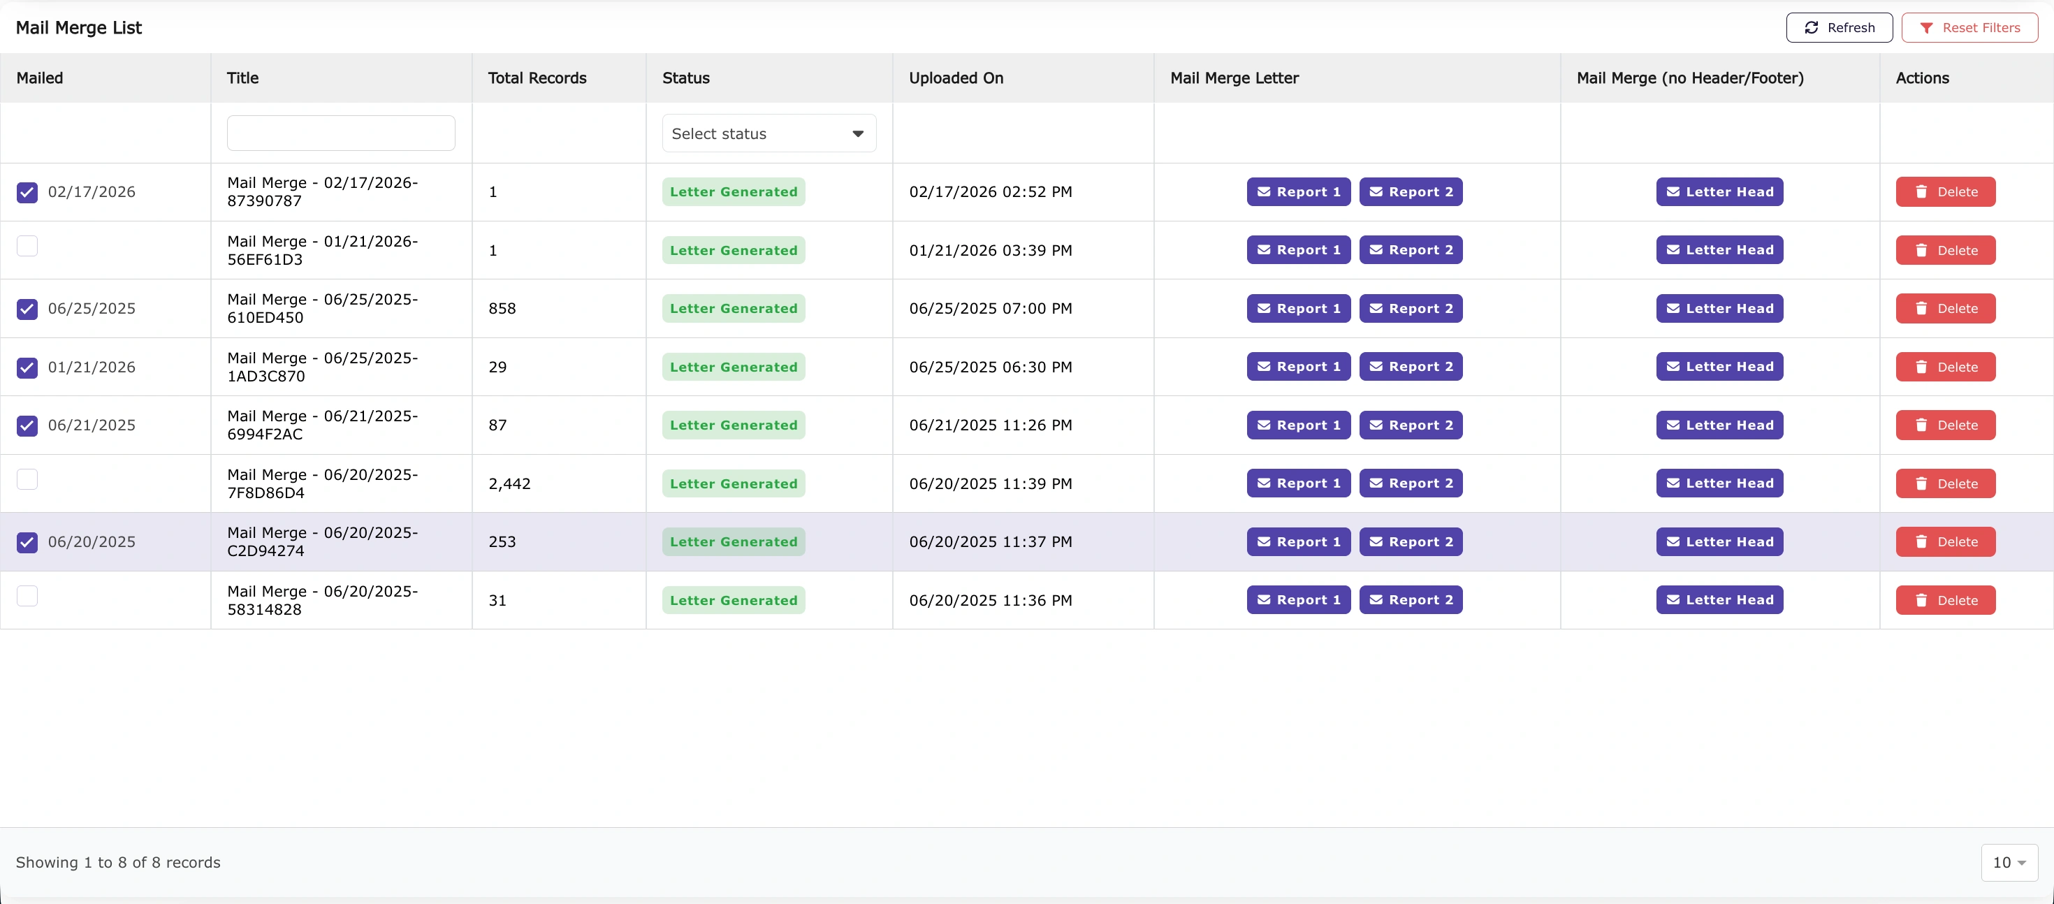Click Letter Head for Mail Merge C2D94274
2054x904 pixels.
pyautogui.click(x=1719, y=542)
